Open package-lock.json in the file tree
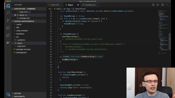This screenshot has width=175, height=98. tap(29, 49)
